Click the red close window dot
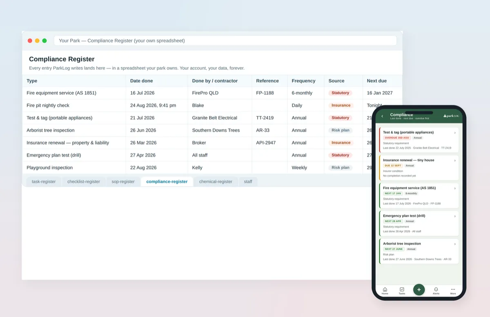 coord(30,41)
